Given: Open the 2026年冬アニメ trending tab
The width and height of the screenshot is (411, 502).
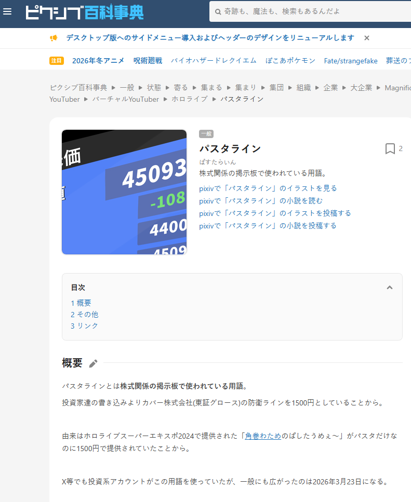Looking at the screenshot, I should [x=98, y=60].
